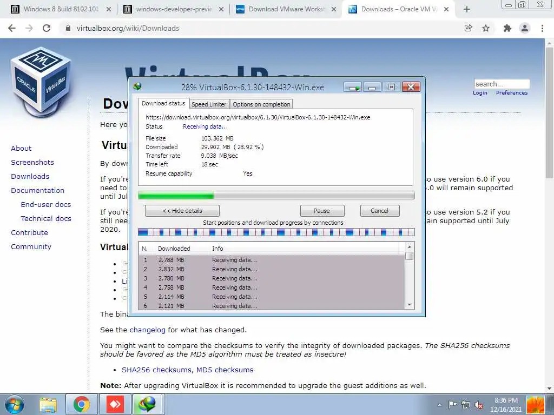This screenshot has width=554, height=415.
Task: Open the red diamond app in taskbar
Action: click(115, 404)
